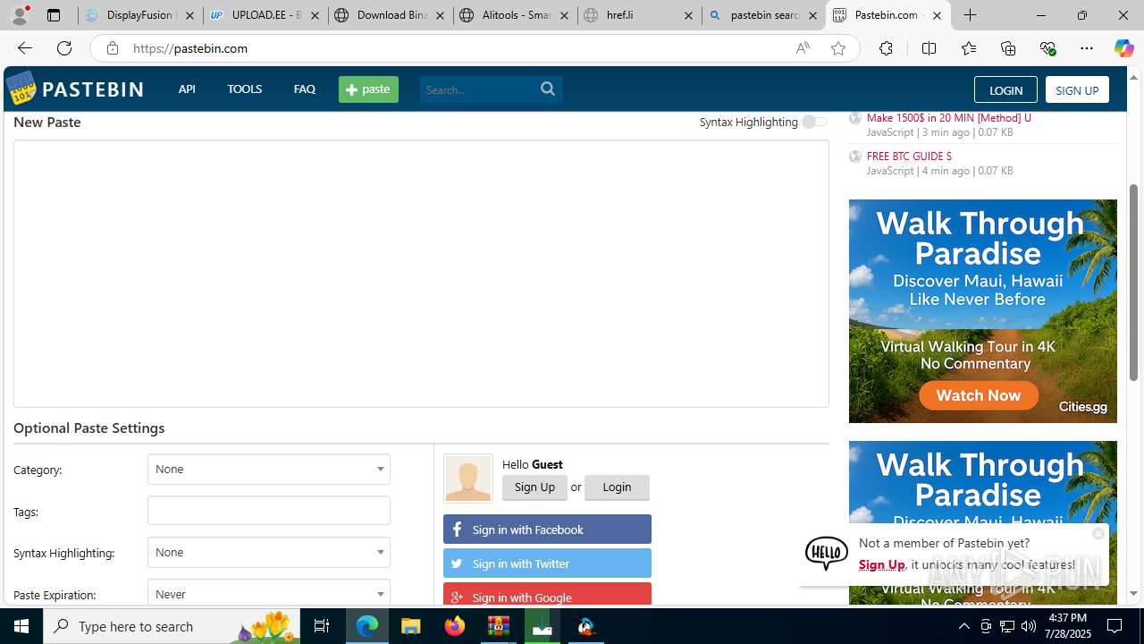Open Paste Expiration dropdown
The height and width of the screenshot is (644, 1144).
pyautogui.click(x=269, y=594)
